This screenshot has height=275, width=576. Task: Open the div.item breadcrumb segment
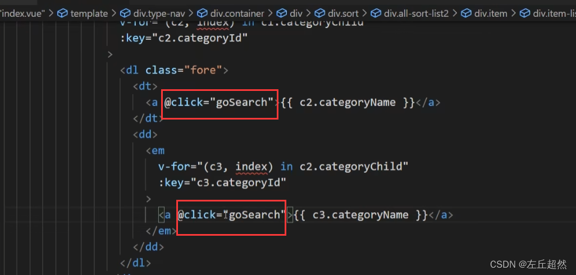[x=491, y=14]
